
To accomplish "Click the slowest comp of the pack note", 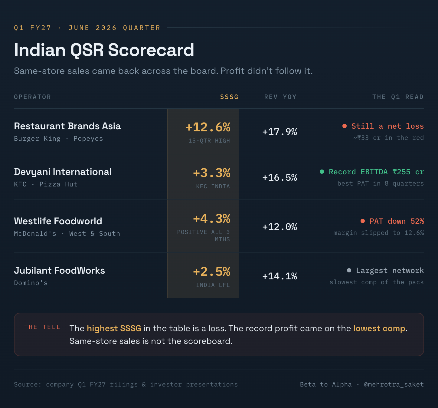I will [x=377, y=282].
